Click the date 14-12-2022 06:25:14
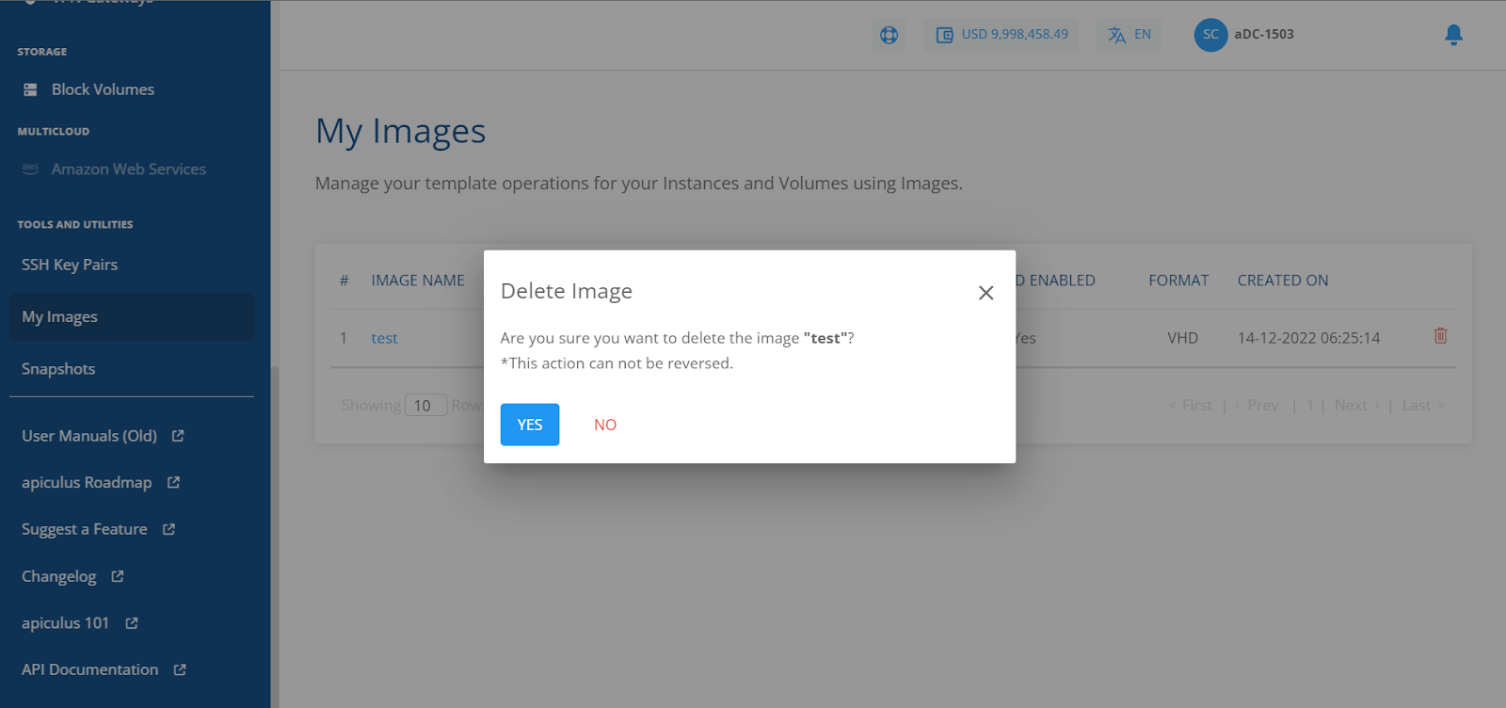Image resolution: width=1506 pixels, height=708 pixels. coord(1308,338)
